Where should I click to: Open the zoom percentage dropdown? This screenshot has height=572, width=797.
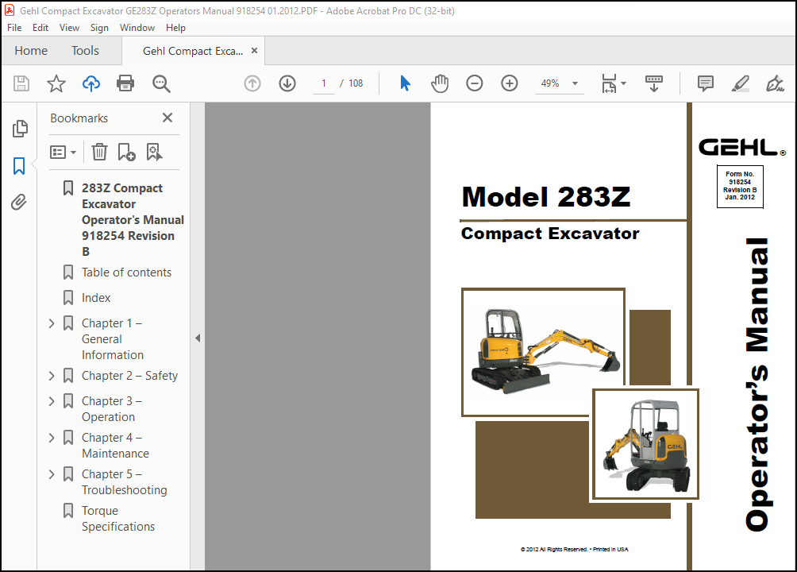tap(575, 83)
